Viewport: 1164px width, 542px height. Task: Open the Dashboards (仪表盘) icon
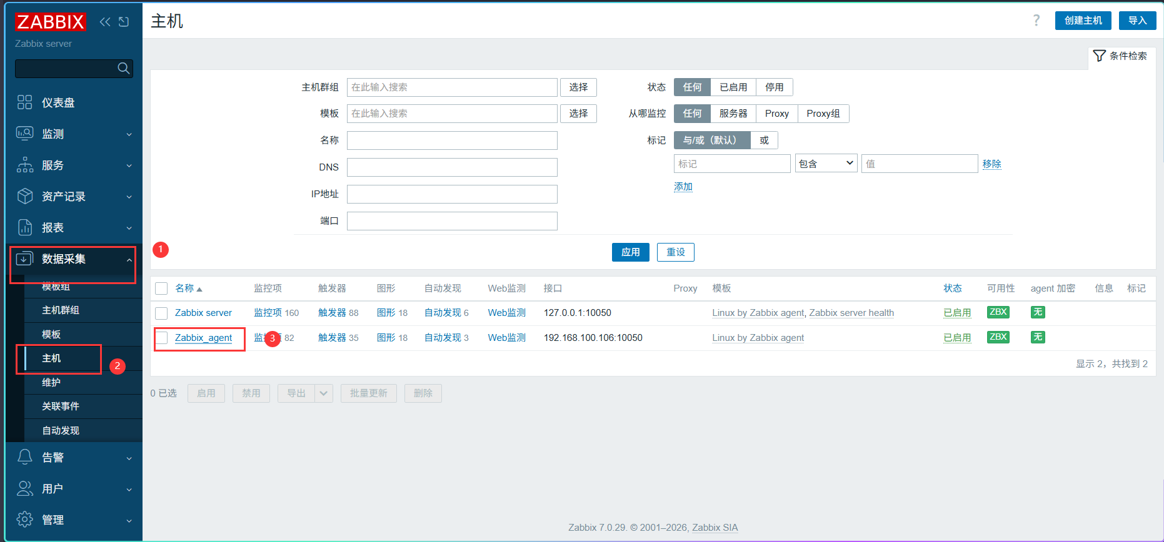(x=25, y=102)
